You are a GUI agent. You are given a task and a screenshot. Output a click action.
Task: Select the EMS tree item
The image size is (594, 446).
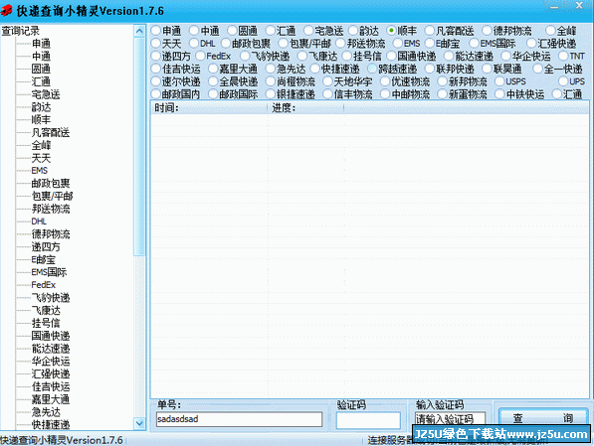(x=40, y=171)
